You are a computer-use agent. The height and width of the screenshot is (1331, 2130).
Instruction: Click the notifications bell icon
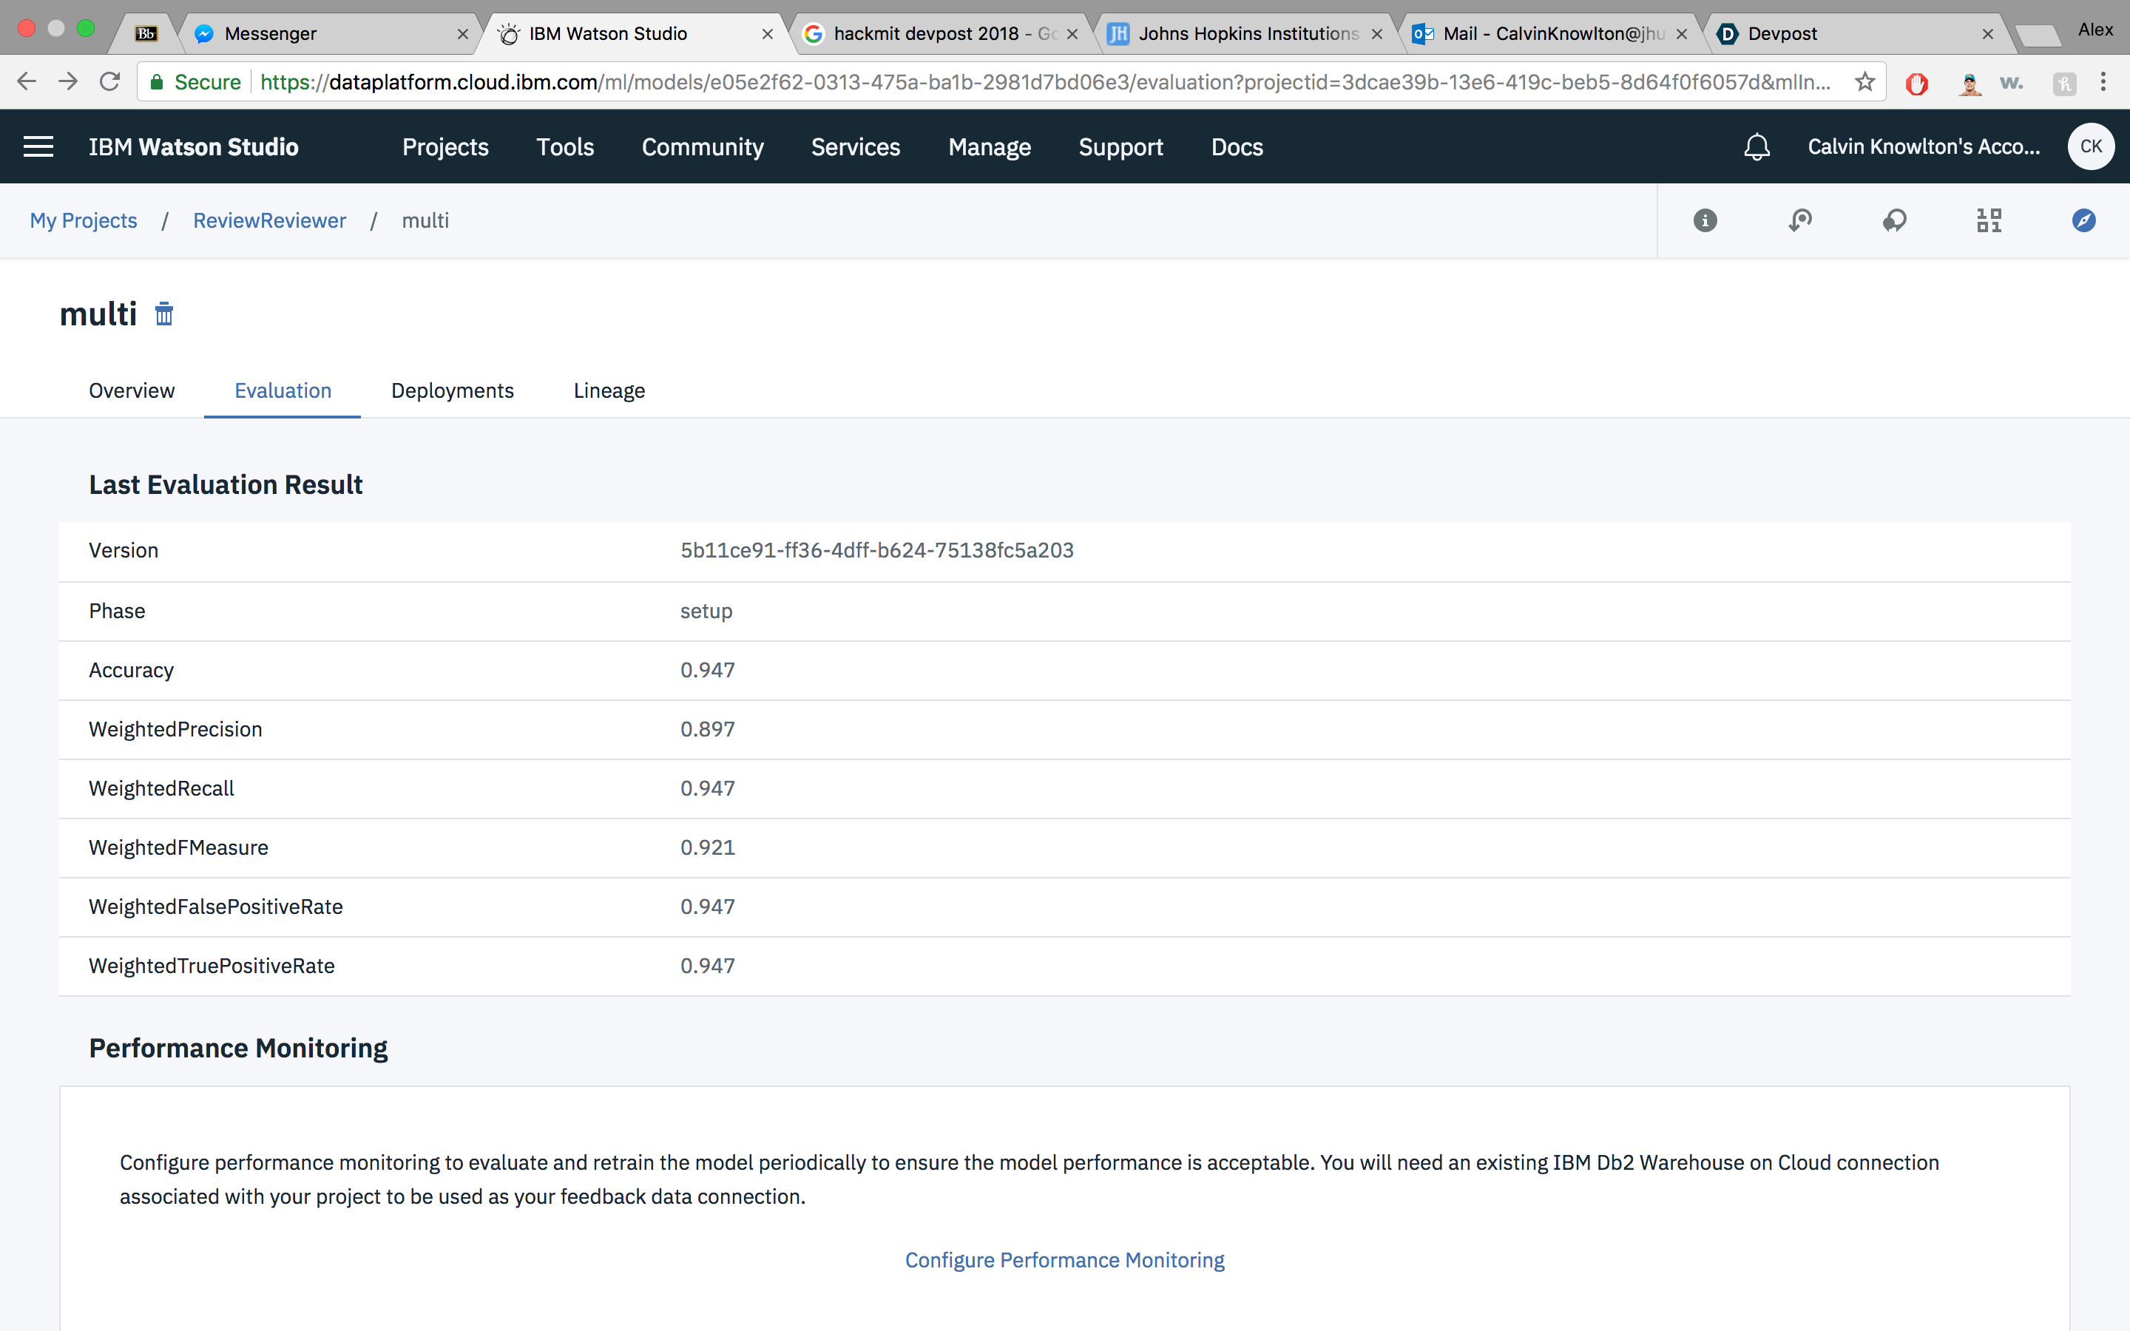click(1756, 146)
